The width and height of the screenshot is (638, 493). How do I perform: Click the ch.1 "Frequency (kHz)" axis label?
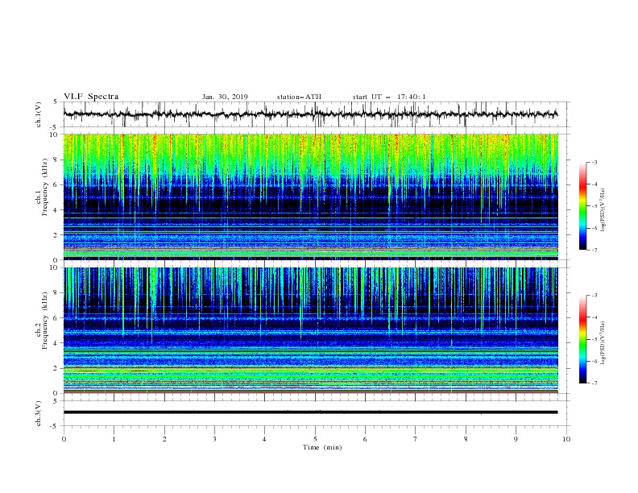[x=46, y=188]
